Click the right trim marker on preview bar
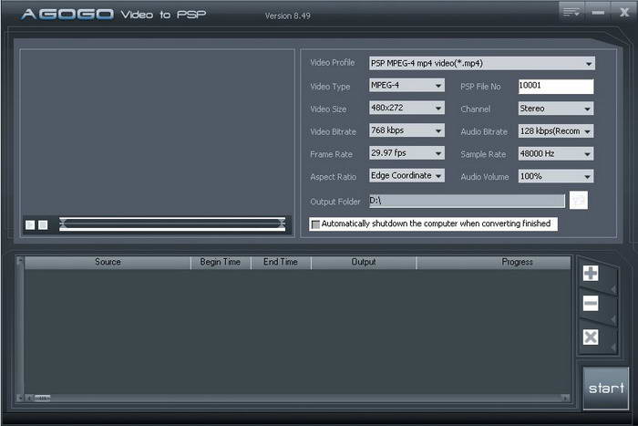Viewport: 638px width, 426px height. 282,223
